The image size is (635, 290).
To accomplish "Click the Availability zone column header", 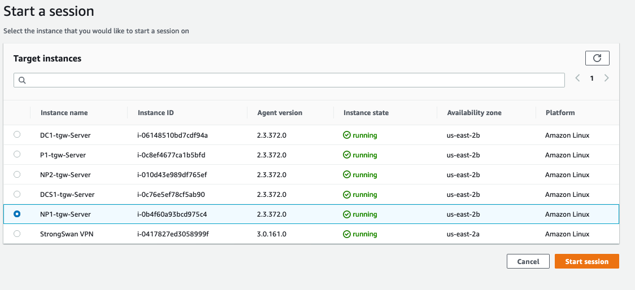I will tap(474, 113).
